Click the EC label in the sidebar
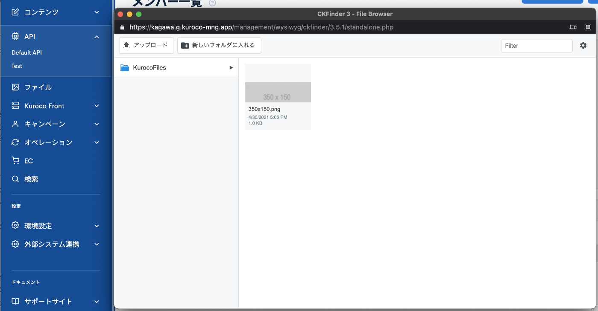 [29, 161]
